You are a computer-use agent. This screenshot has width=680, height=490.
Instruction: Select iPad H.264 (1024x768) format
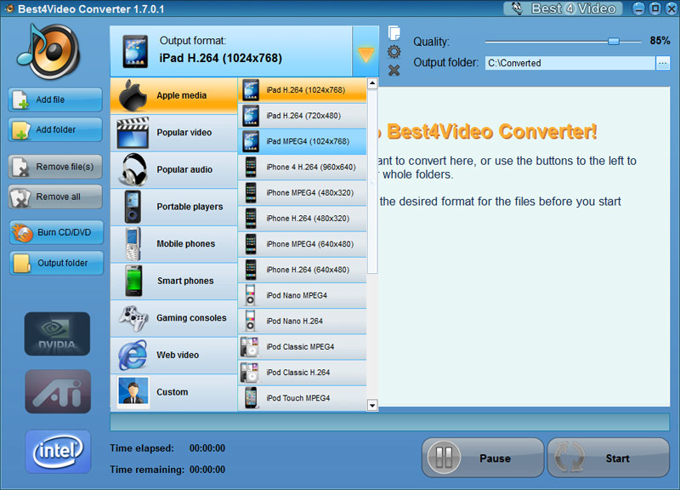[x=303, y=90]
